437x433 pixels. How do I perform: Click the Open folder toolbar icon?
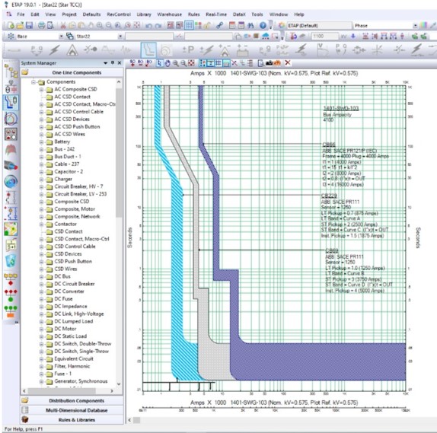click(20, 26)
